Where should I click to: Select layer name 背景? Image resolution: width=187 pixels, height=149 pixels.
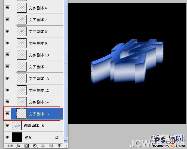click(x=28, y=138)
